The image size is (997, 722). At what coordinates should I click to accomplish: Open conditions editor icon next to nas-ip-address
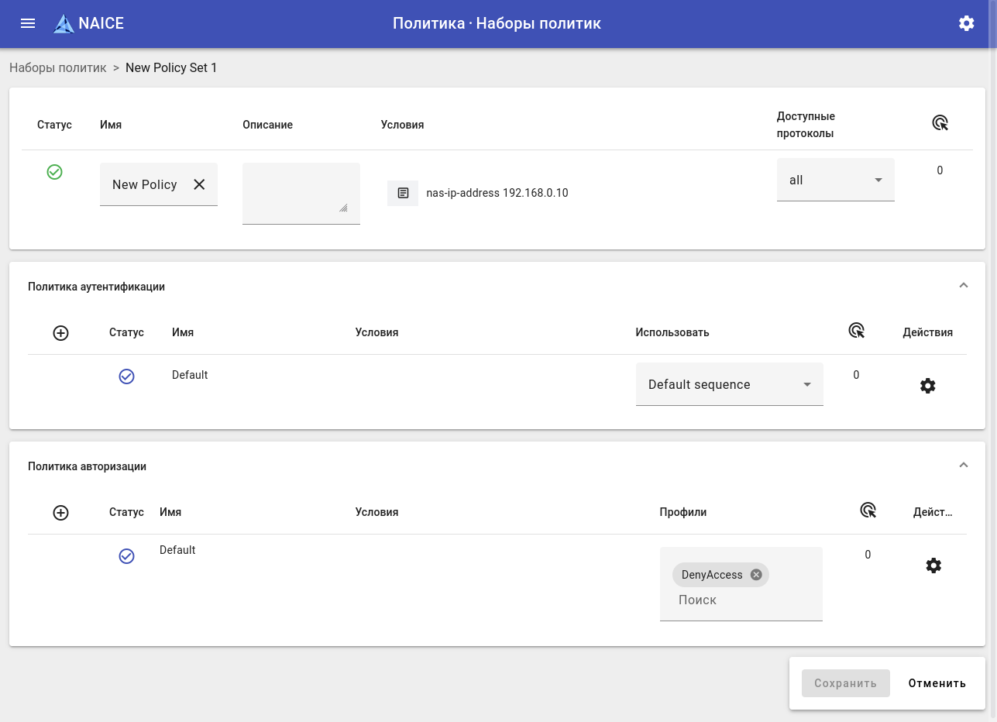coord(403,193)
